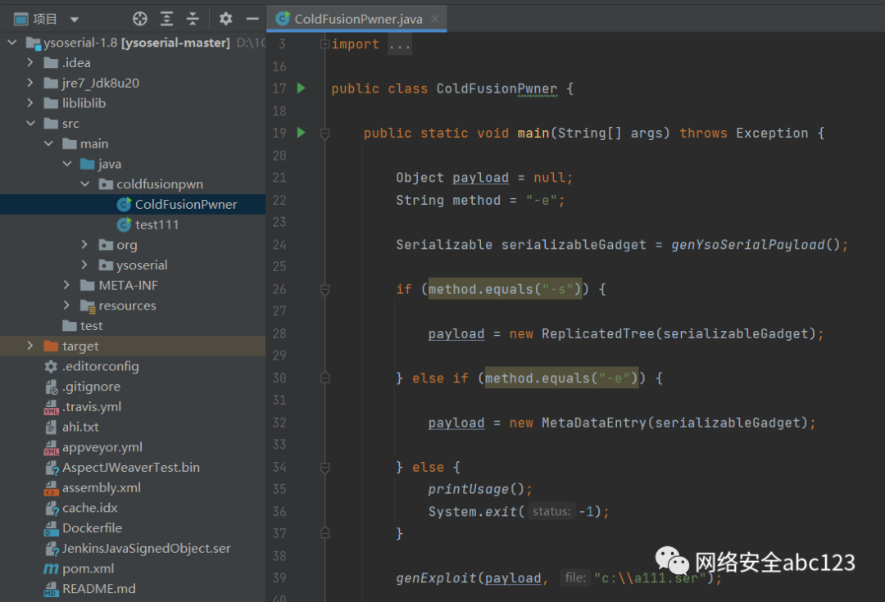
Task: Collapse the main folder arrow
Action: [x=48, y=143]
